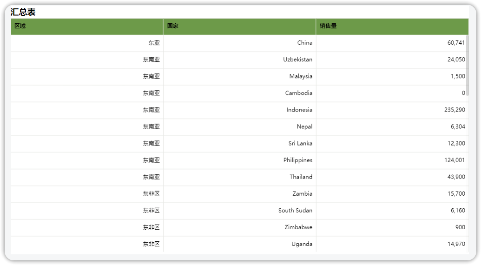Select the 东南亚 cell in Thailand row
This screenshot has height=265, width=481.
pyautogui.click(x=87, y=177)
